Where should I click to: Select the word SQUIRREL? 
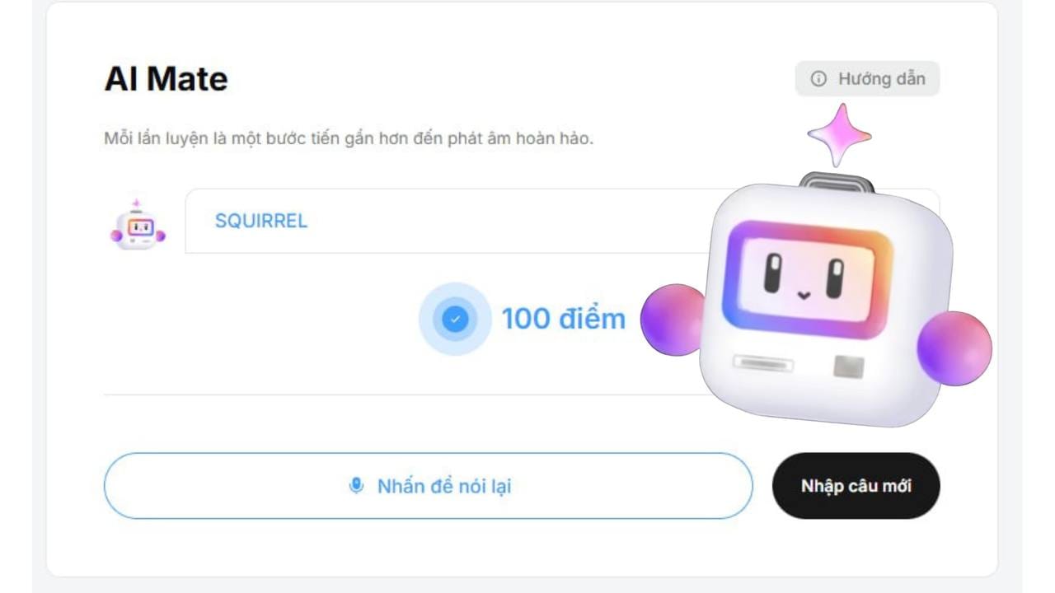[261, 221]
